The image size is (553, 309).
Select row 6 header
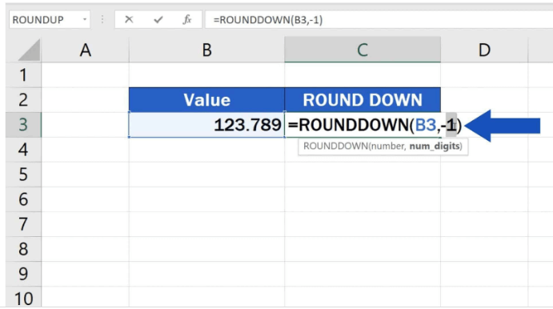[23, 199]
